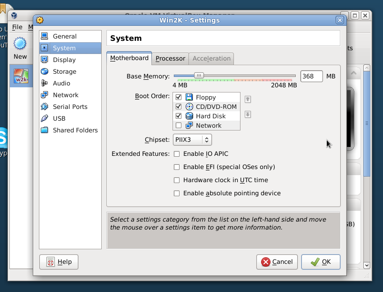Close the Win2K Settings dialog
Screen dimensions: 383x292
(x=340, y=20)
